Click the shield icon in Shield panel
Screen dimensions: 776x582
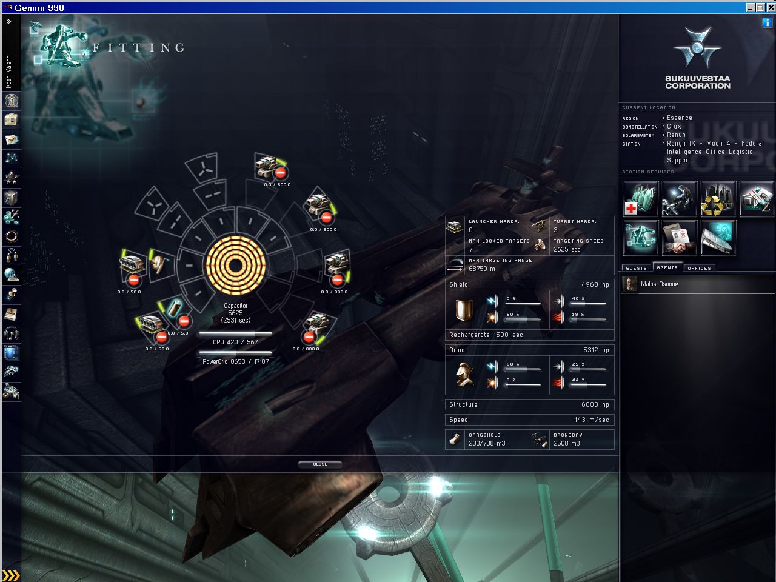click(463, 310)
